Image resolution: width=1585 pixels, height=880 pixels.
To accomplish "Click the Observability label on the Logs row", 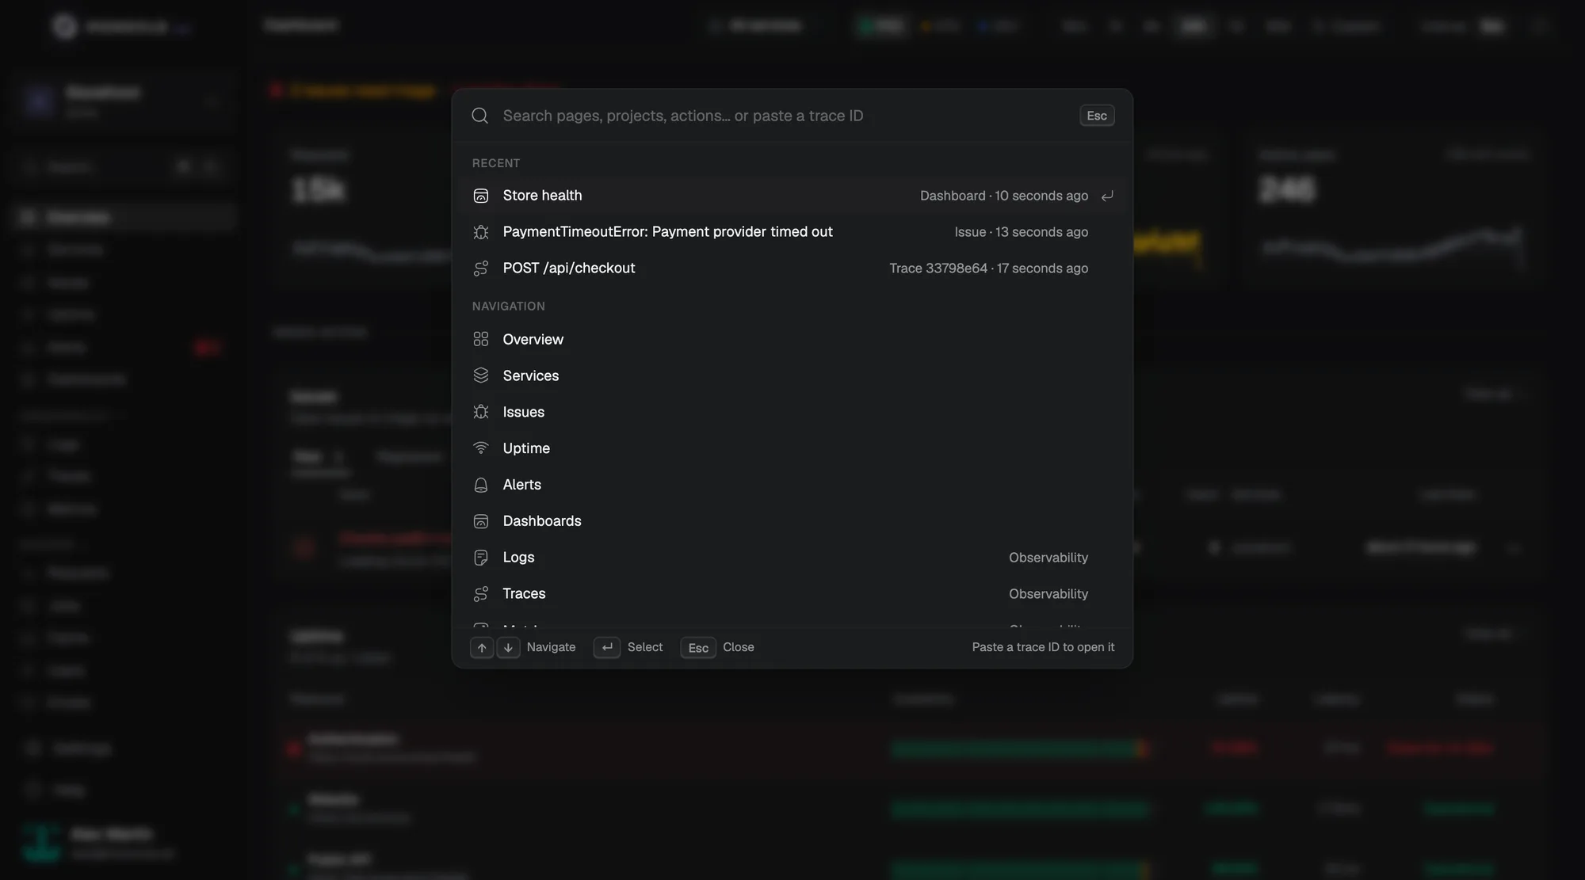I will (x=1048, y=558).
